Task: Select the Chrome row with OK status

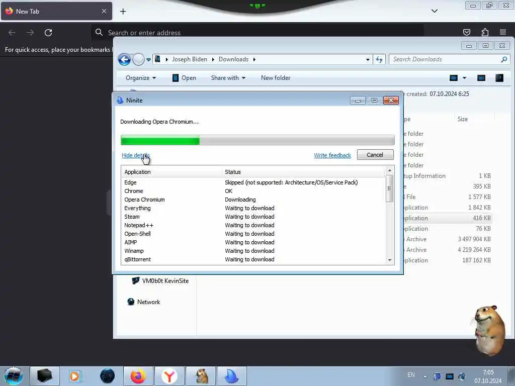Action: (x=253, y=191)
